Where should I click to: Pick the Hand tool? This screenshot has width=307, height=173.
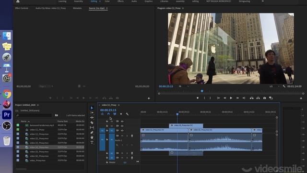[x=92, y=137]
